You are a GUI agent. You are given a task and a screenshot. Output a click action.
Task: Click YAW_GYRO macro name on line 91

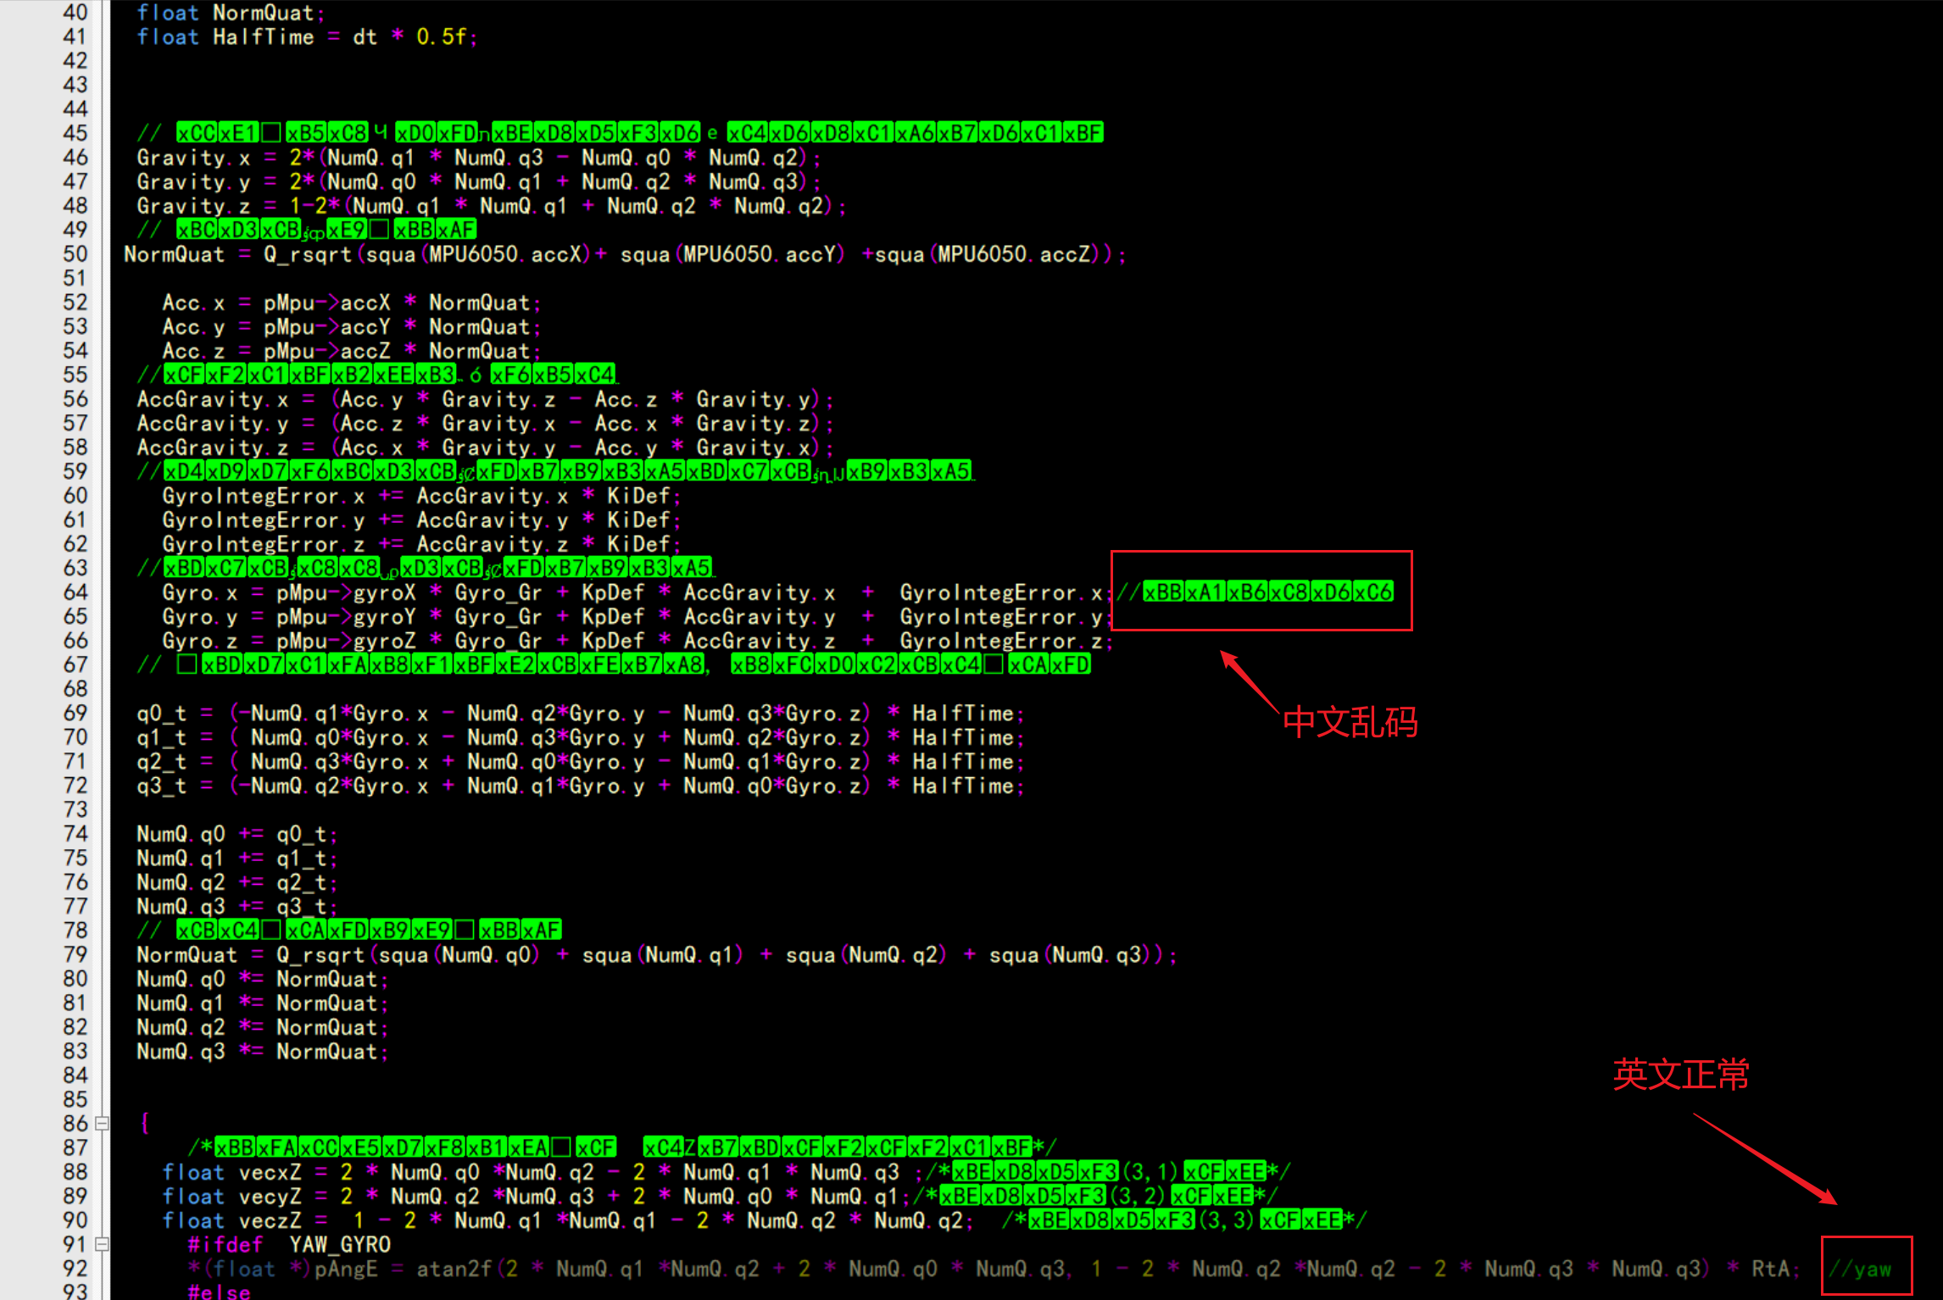point(340,1244)
